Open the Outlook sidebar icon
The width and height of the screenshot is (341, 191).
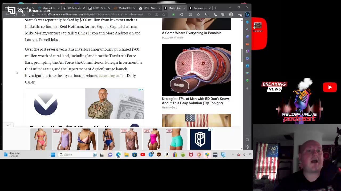(x=247, y=66)
